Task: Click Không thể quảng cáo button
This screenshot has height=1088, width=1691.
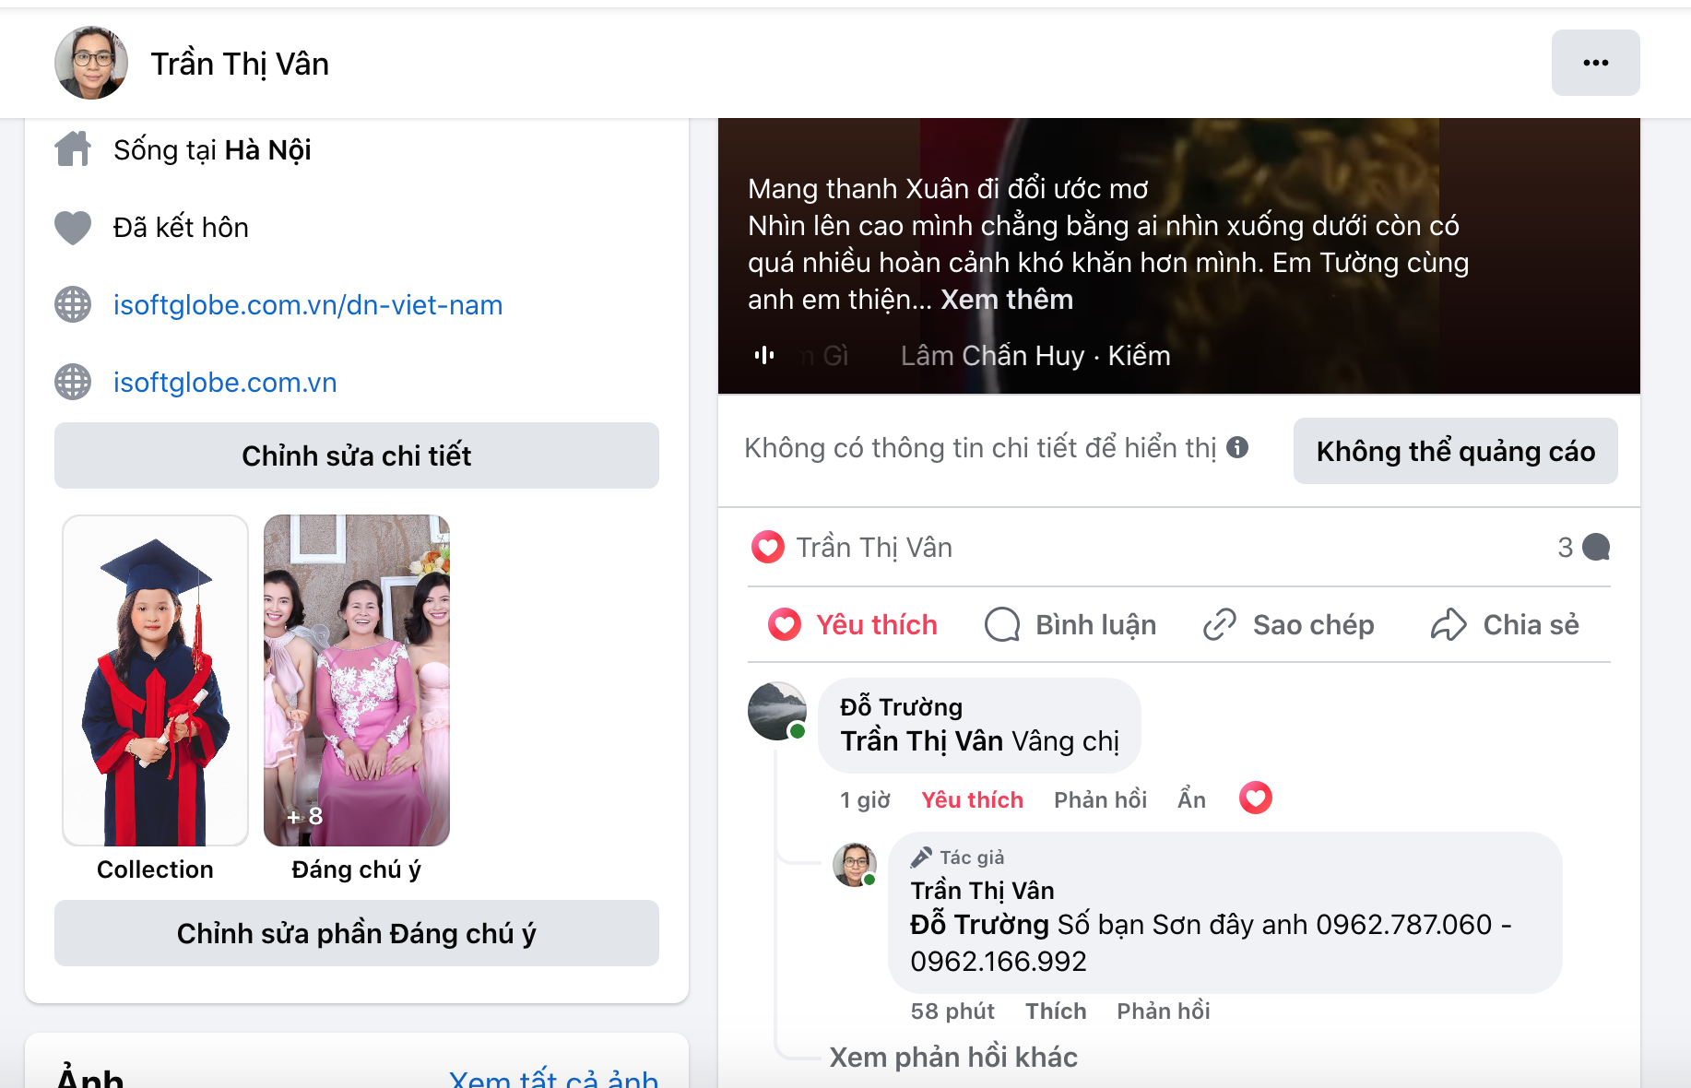Action: click(1456, 451)
